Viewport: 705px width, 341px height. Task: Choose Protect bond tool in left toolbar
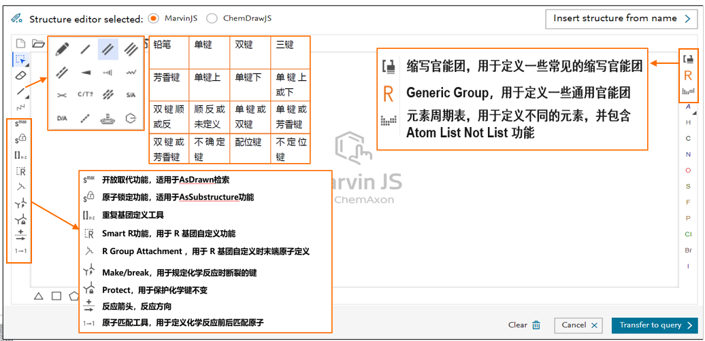coord(20,219)
